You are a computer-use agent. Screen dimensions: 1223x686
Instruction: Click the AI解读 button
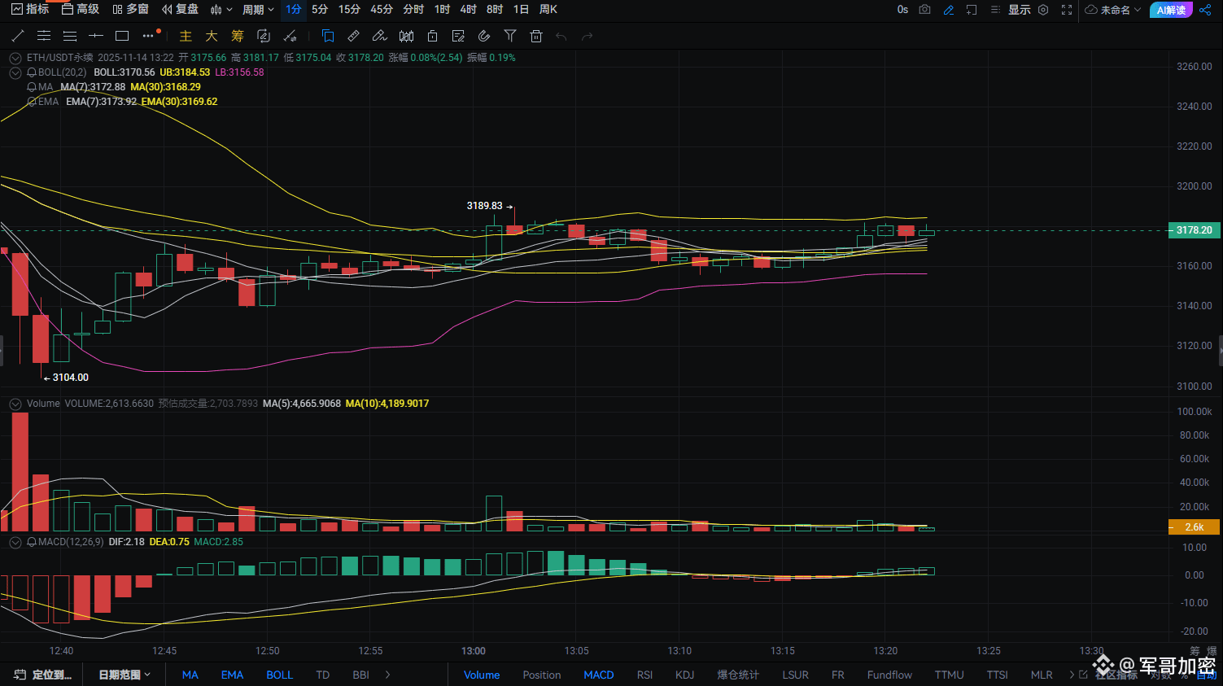(1171, 10)
